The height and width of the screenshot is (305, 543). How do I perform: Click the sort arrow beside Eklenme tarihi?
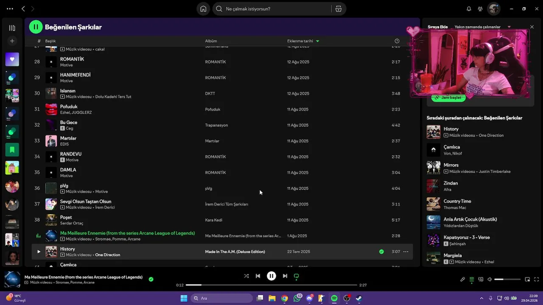point(318,41)
